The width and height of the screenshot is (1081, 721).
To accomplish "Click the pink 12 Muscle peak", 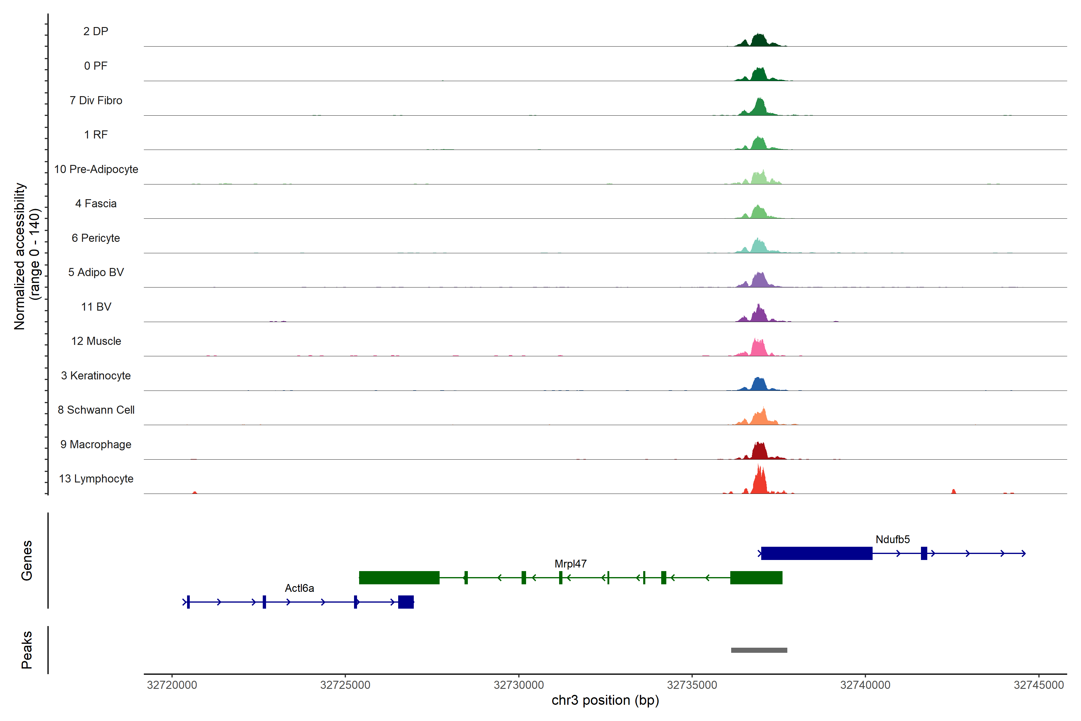I will [x=758, y=349].
